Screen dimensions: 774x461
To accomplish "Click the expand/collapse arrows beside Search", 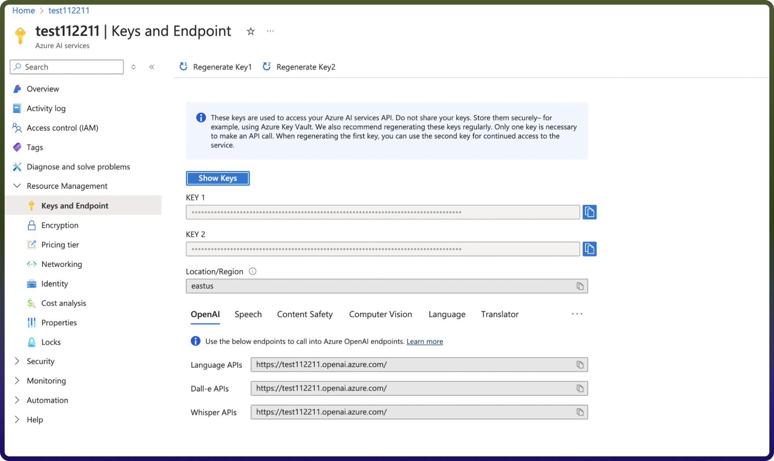I will pyautogui.click(x=134, y=67).
